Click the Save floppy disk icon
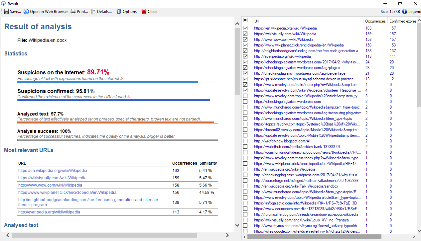The height and width of the screenshot is (241, 421). (6, 12)
